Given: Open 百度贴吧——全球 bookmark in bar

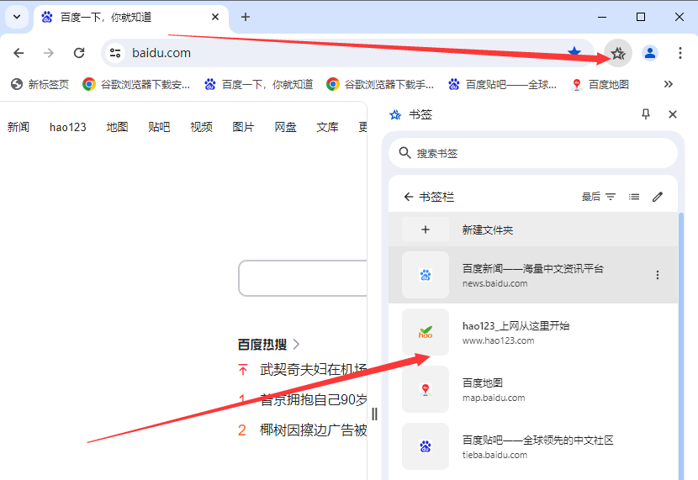Looking at the screenshot, I should coord(502,84).
